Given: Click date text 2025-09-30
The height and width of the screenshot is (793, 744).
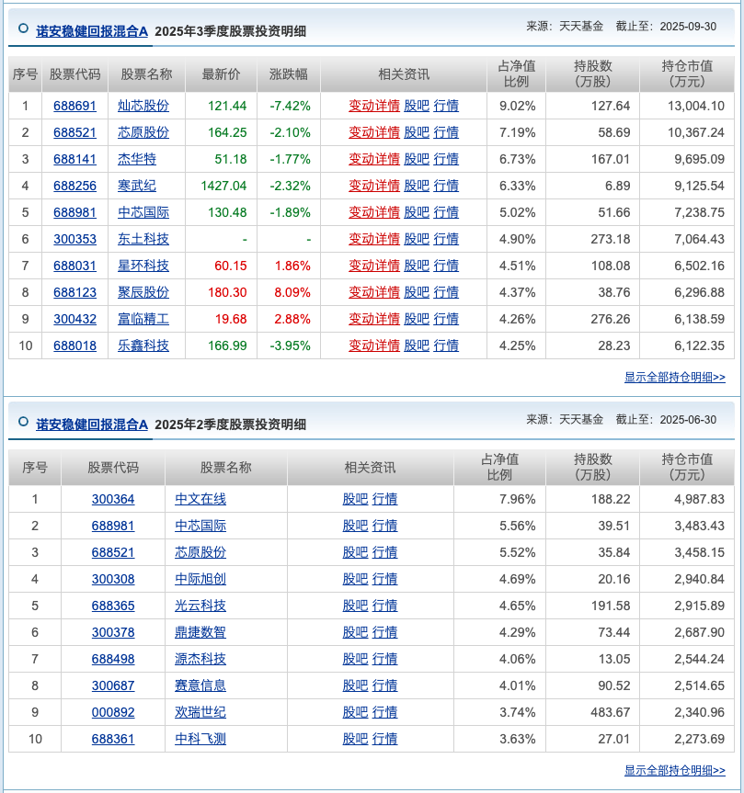Looking at the screenshot, I should coord(688,27).
